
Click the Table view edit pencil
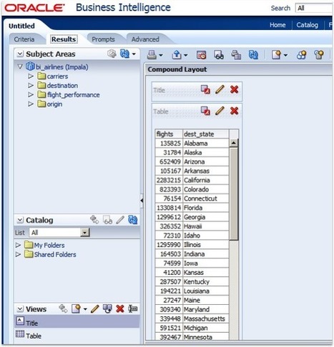[x=220, y=111]
